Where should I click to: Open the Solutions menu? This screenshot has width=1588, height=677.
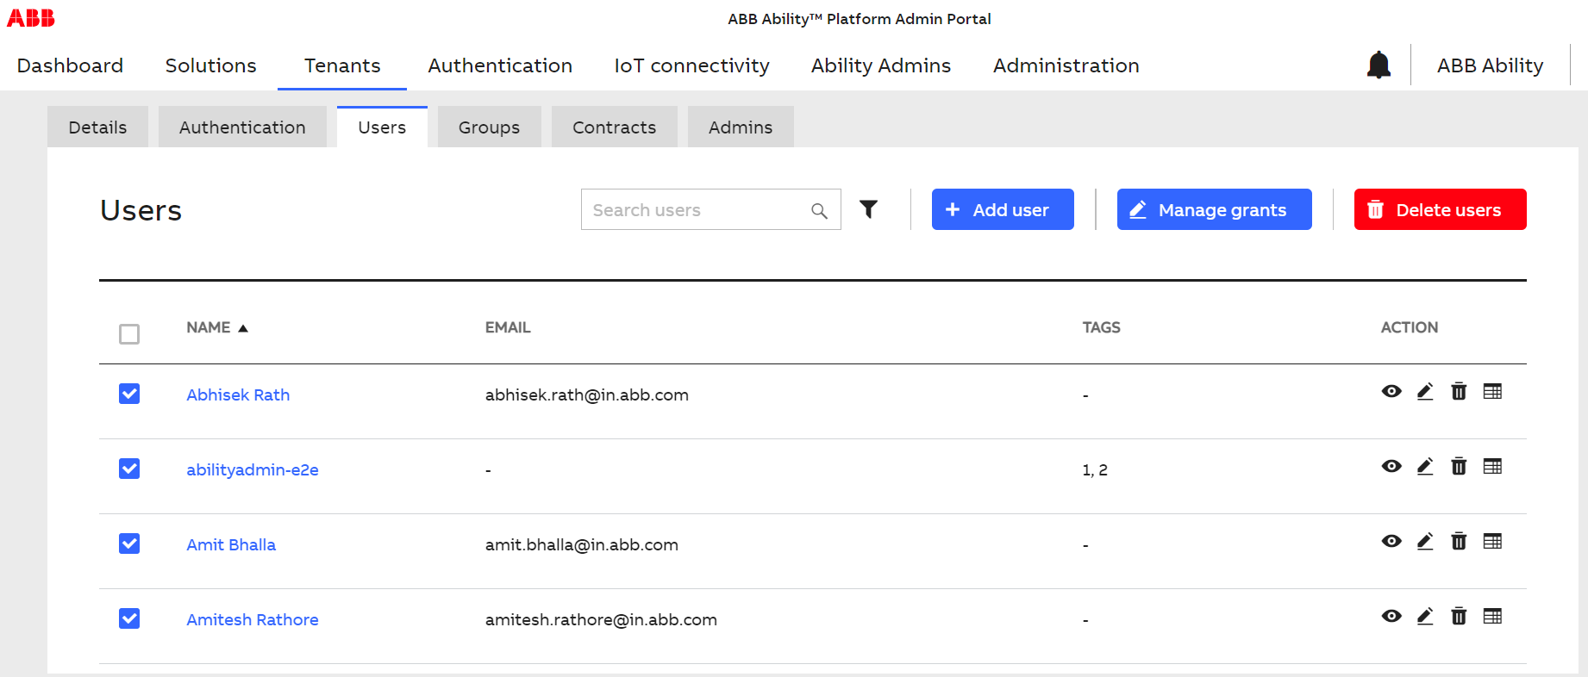click(x=210, y=65)
